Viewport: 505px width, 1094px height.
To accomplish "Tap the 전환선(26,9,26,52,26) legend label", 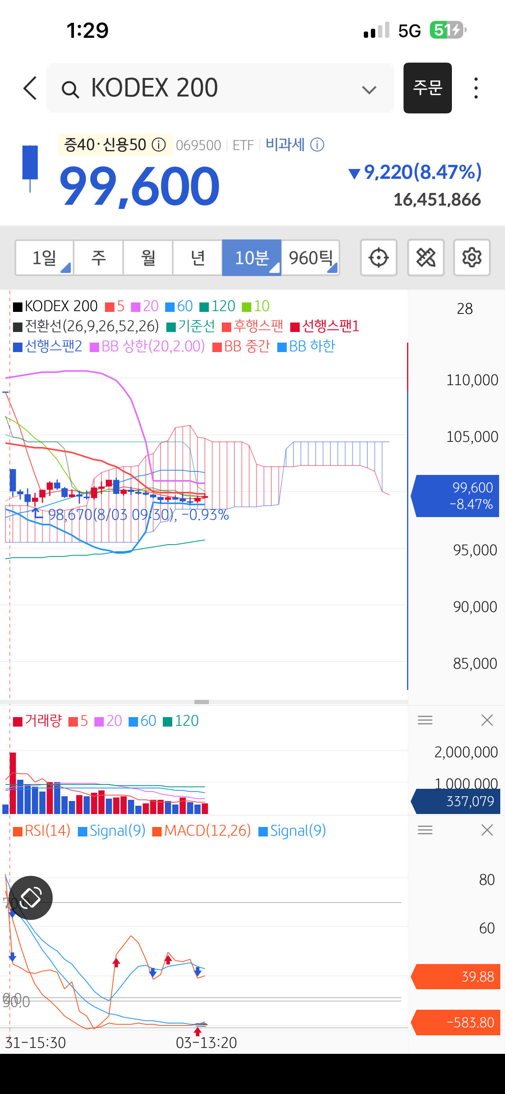I will pos(92,326).
